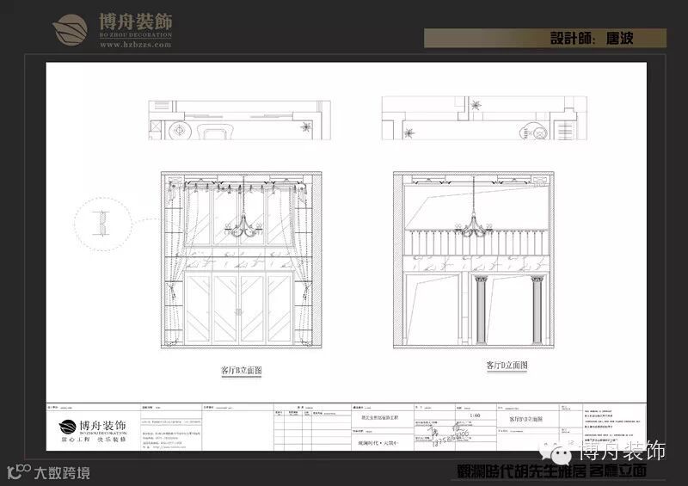This screenshot has height=486, width=688.
Task: Click the 觀瀾時代胡先生雅居 客廳立面 caption
Action: coord(551,471)
